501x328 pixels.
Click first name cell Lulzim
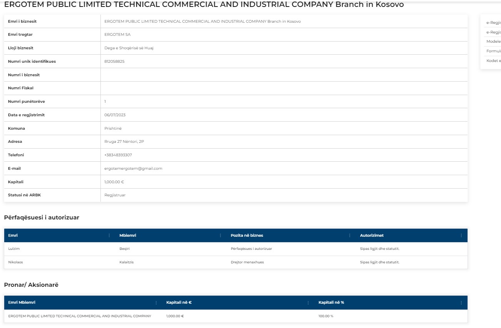pos(14,249)
